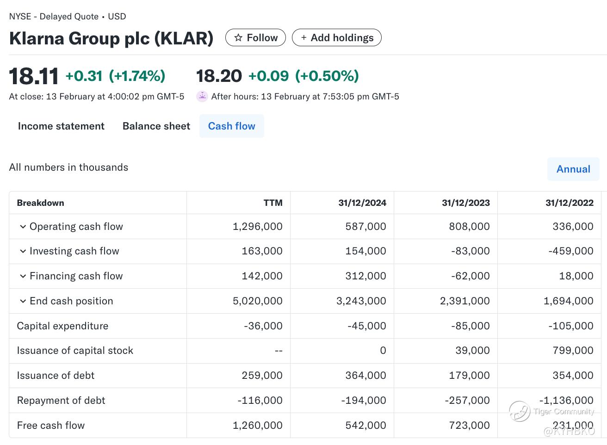Click the Free cash flow row label

[x=51, y=426]
